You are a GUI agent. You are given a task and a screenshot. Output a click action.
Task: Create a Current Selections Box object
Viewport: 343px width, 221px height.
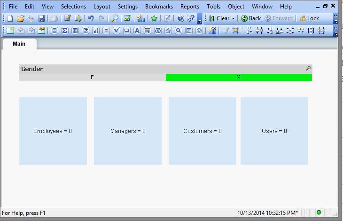tap(117, 31)
